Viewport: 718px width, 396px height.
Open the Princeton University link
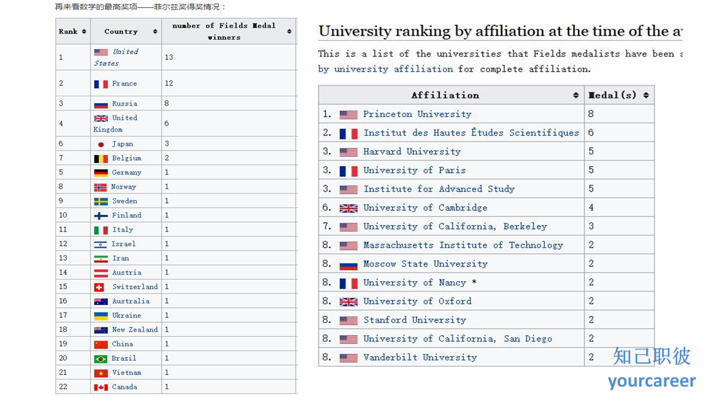(x=417, y=114)
